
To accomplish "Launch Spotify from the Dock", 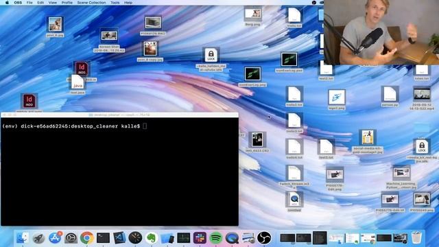I will [216, 238].
